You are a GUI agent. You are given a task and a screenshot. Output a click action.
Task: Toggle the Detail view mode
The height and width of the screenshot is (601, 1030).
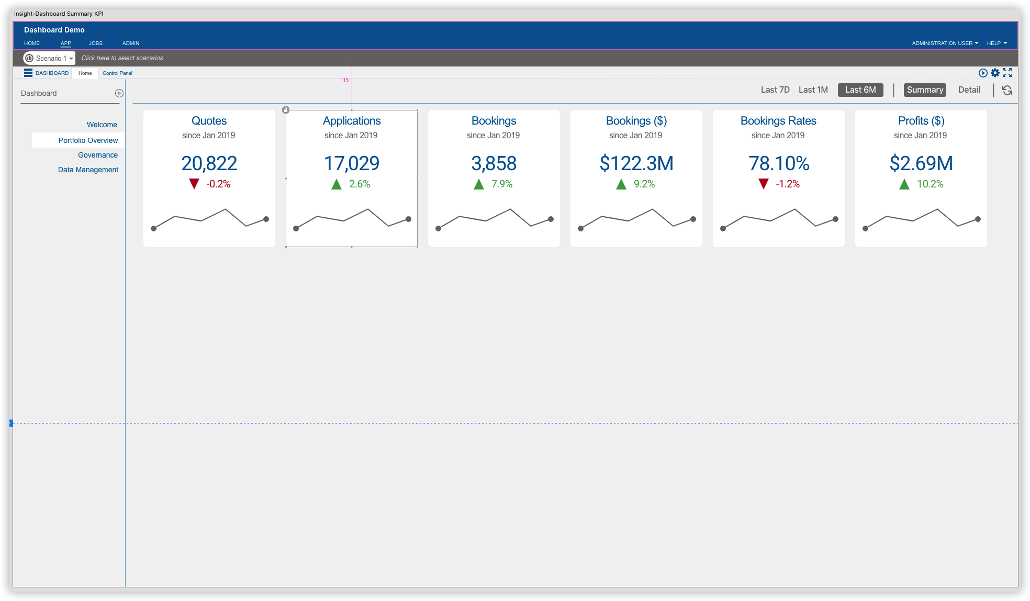point(969,90)
